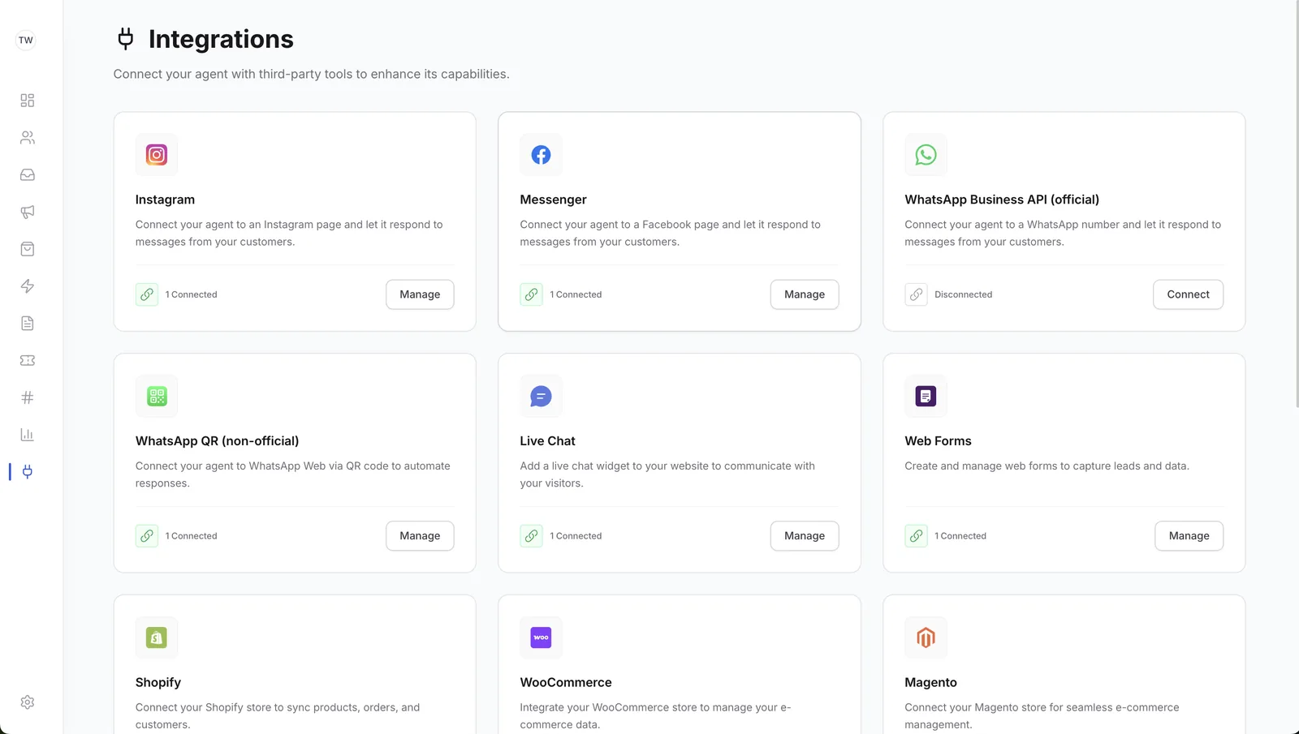
Task: Open the contacts people icon in sidebar
Action: point(27,138)
